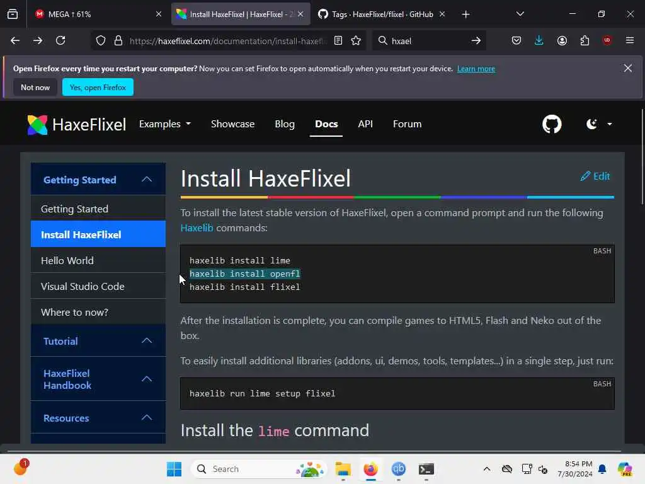Open the Showcase nav item
The image size is (645, 484).
tap(233, 124)
